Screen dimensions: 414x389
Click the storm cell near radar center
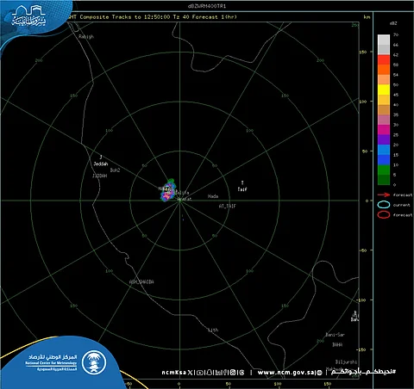(168, 190)
